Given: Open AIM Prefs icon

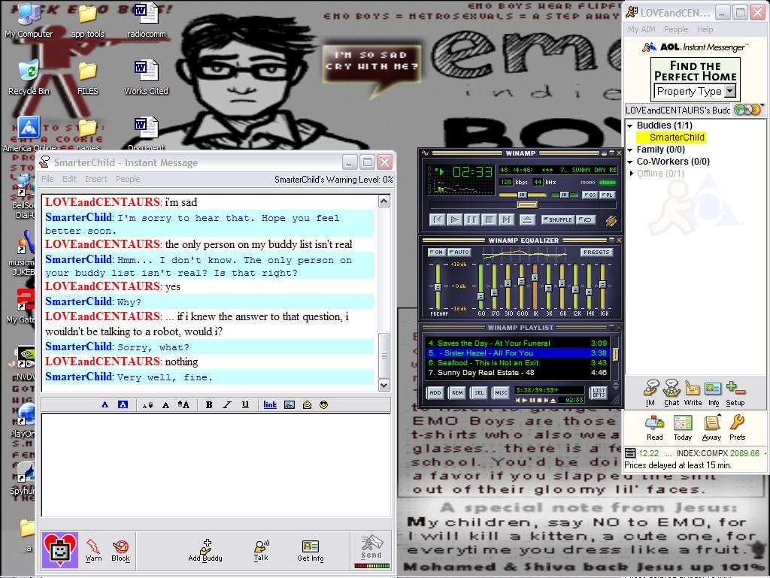Looking at the screenshot, I should [x=737, y=427].
